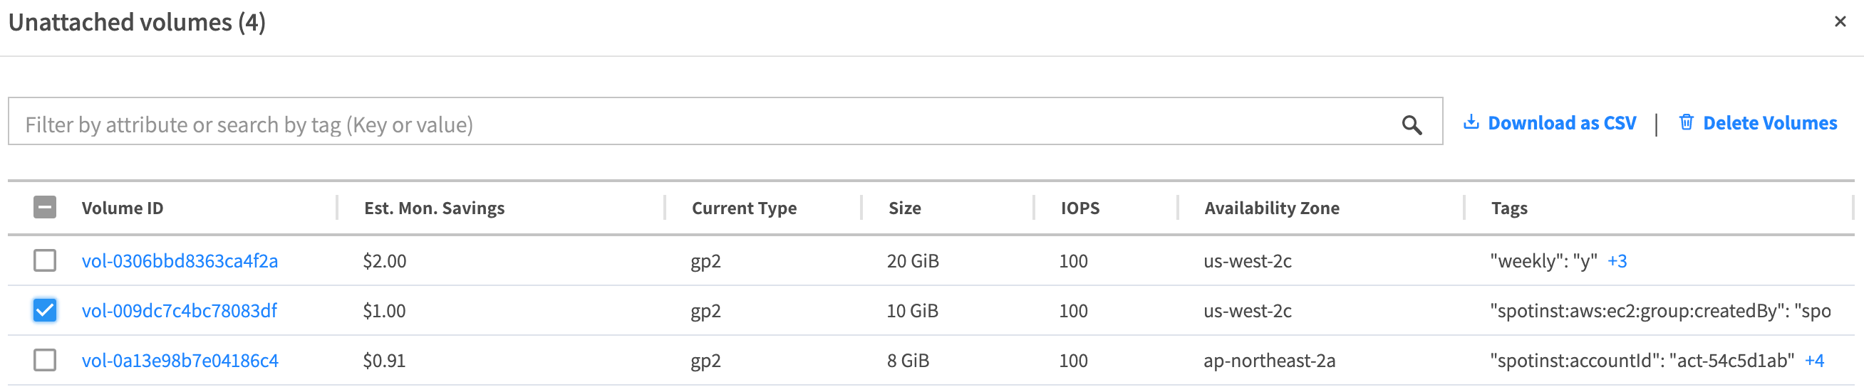
Task: Click the search magnifier icon
Action: 1411,125
